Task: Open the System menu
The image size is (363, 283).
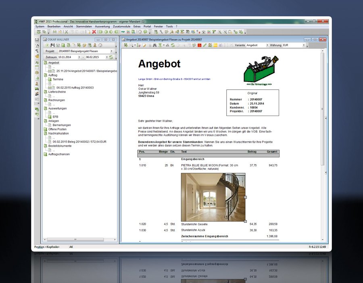Action: tap(40, 26)
